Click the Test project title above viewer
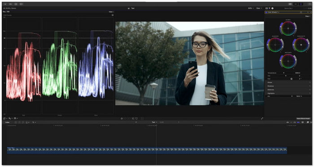This screenshot has width=314, height=167. 133,8
